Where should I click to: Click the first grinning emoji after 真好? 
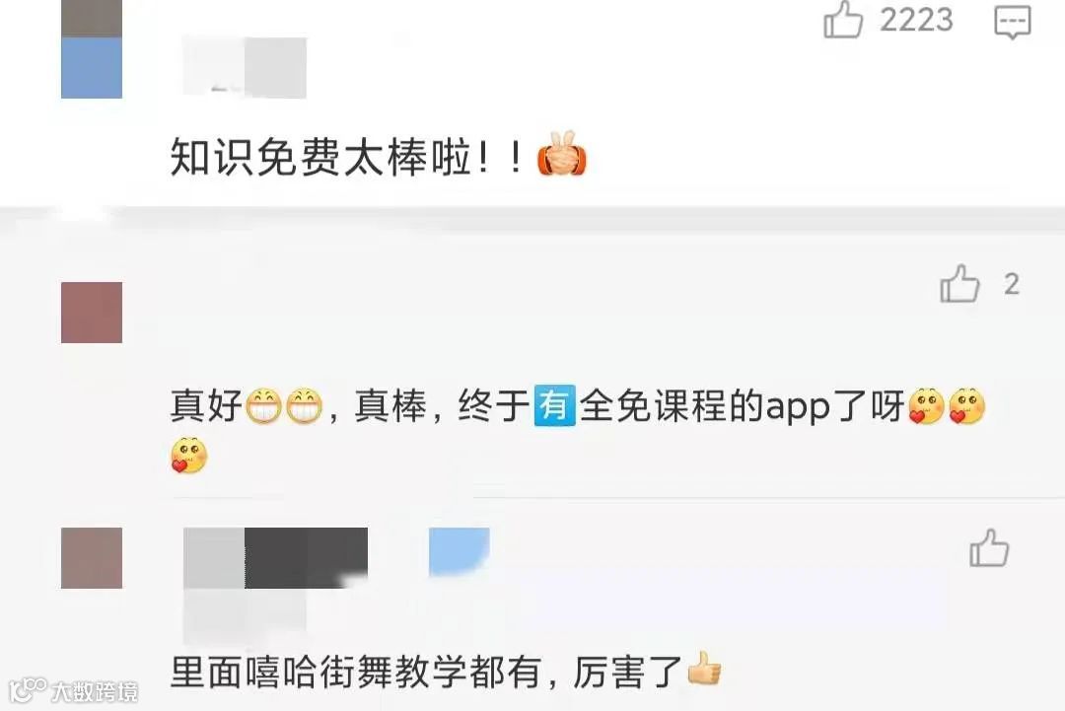point(263,406)
